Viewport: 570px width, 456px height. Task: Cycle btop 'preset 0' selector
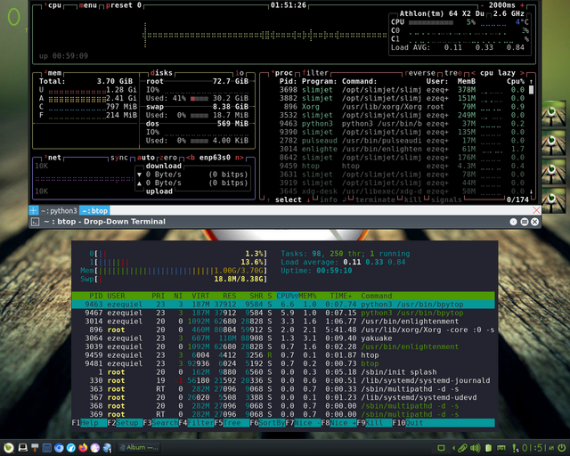pos(124,5)
